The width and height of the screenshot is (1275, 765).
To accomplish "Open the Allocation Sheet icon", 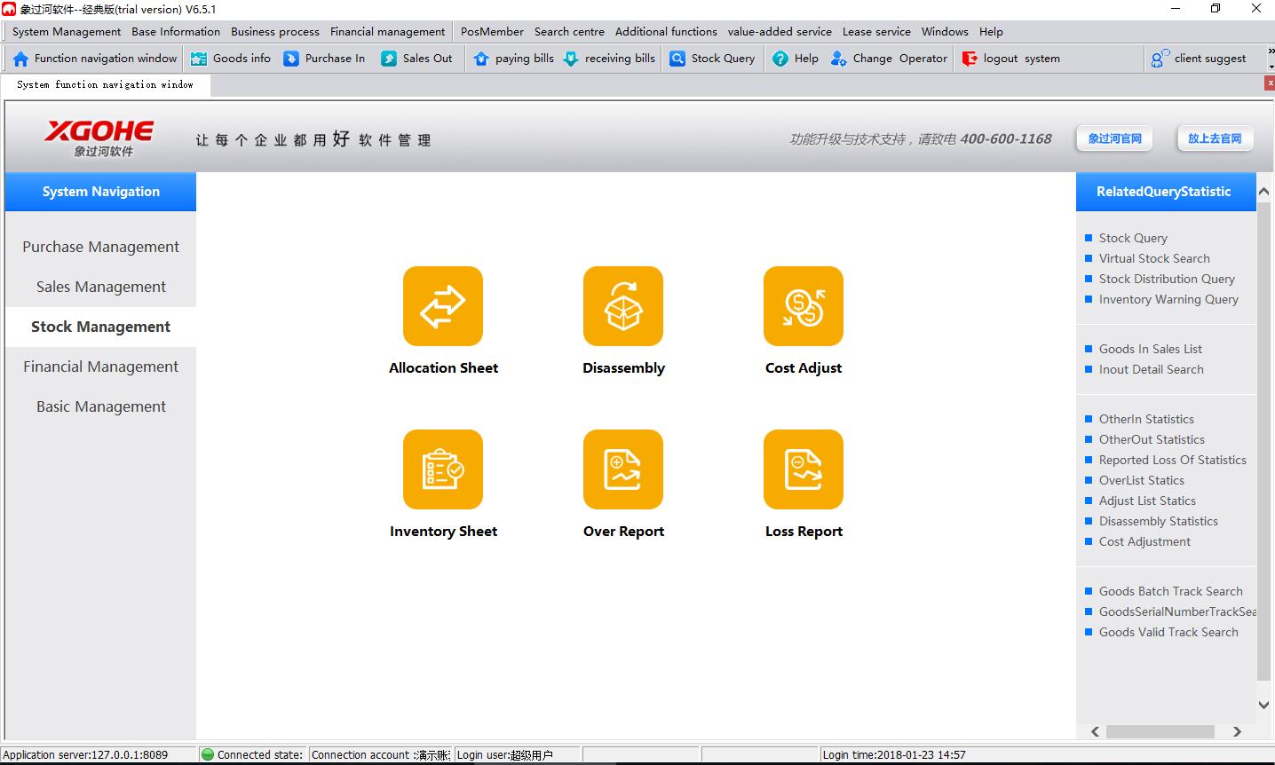I will (x=443, y=306).
